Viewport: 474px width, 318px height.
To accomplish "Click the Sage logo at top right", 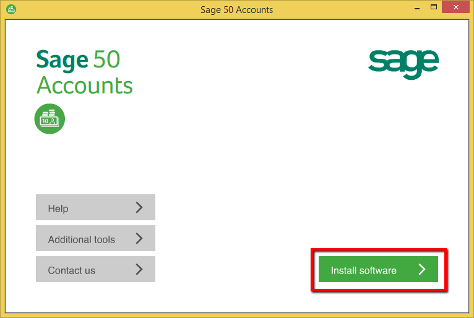I will 403,64.
